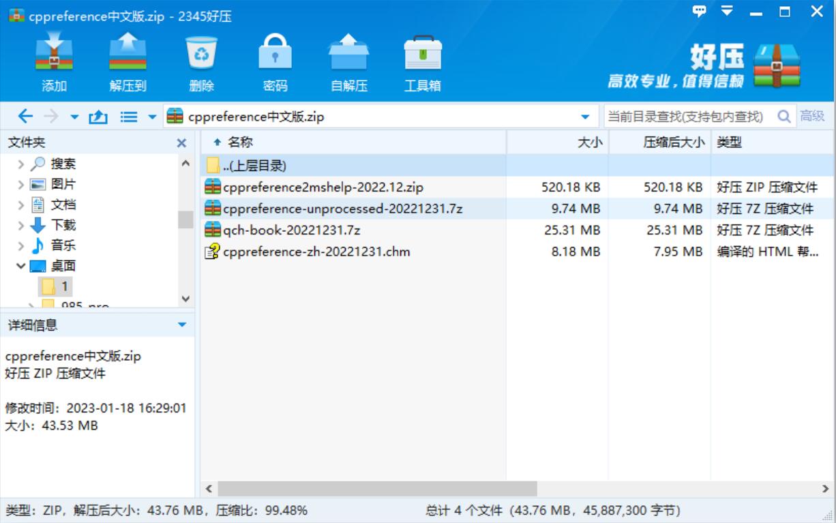Click the go-up-one-level folder icon
The width and height of the screenshot is (836, 523).
(98, 117)
